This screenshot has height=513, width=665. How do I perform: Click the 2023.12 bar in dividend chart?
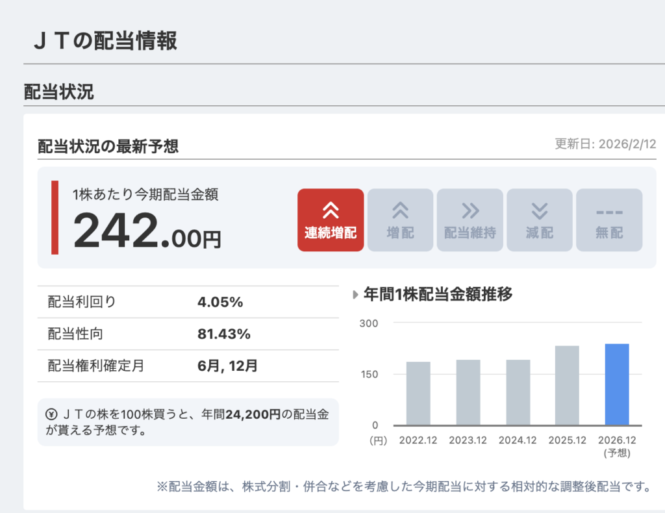tap(468, 393)
